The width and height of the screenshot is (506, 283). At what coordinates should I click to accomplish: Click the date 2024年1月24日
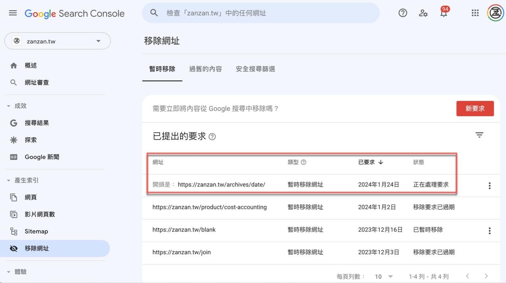pos(379,184)
